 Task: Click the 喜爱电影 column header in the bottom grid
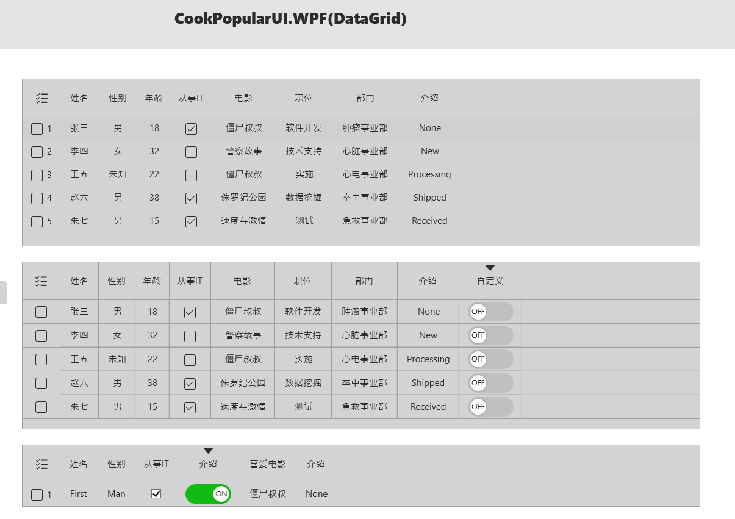267,464
